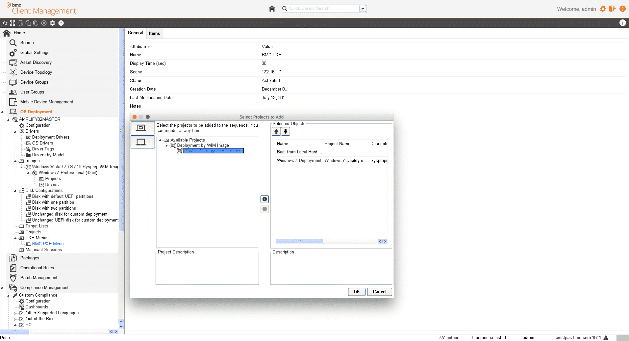
Task: Expand the Out of the Box node
Action: coord(15,319)
